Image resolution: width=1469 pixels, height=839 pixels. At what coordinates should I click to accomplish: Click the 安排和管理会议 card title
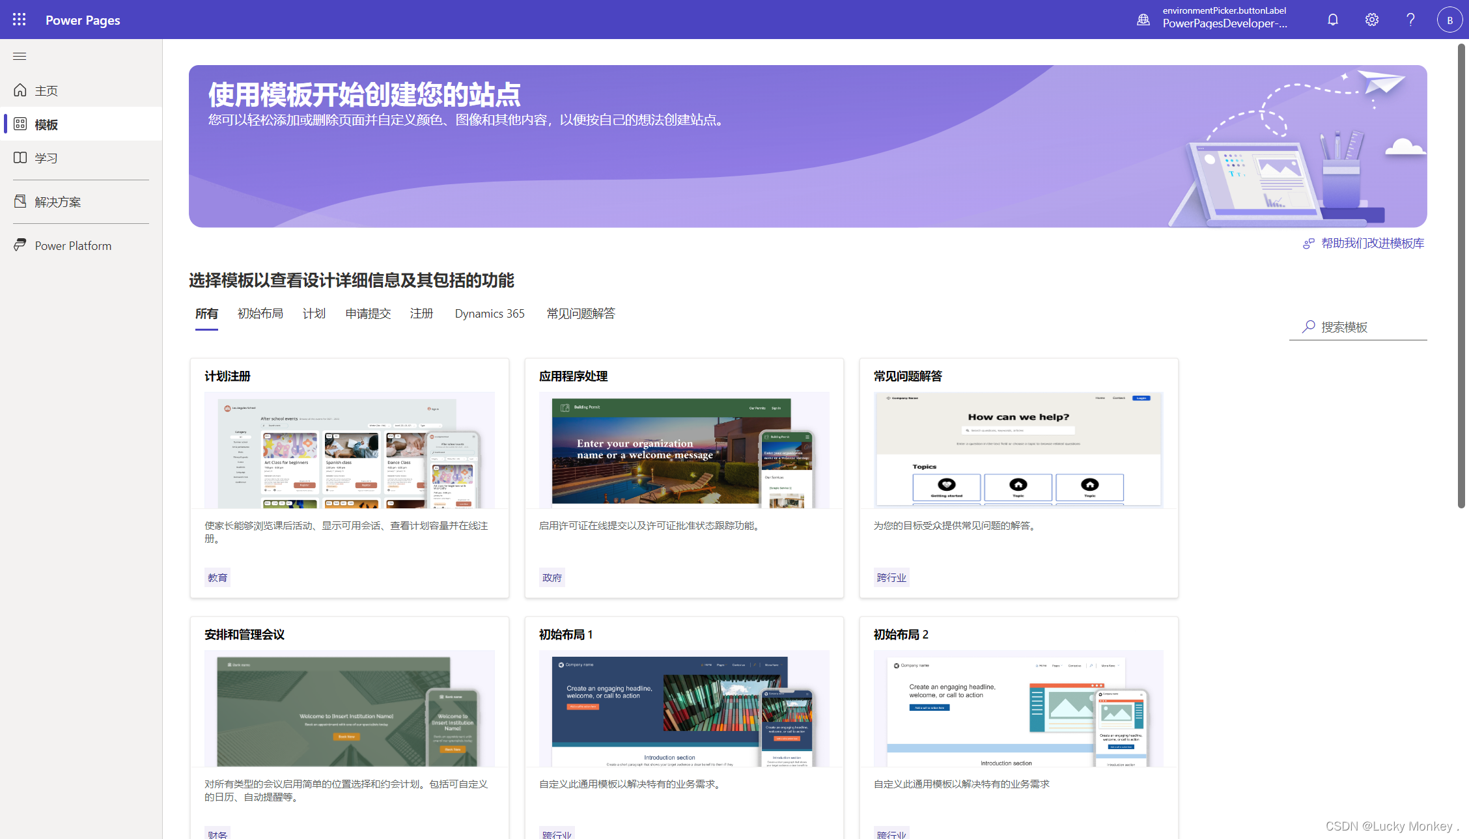tap(245, 635)
